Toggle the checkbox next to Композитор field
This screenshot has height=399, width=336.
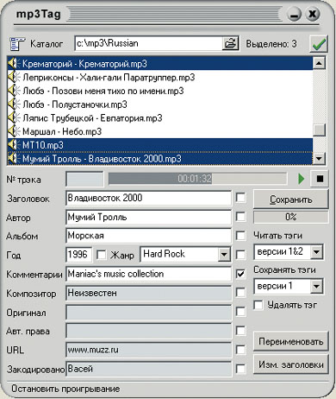pos(240,293)
